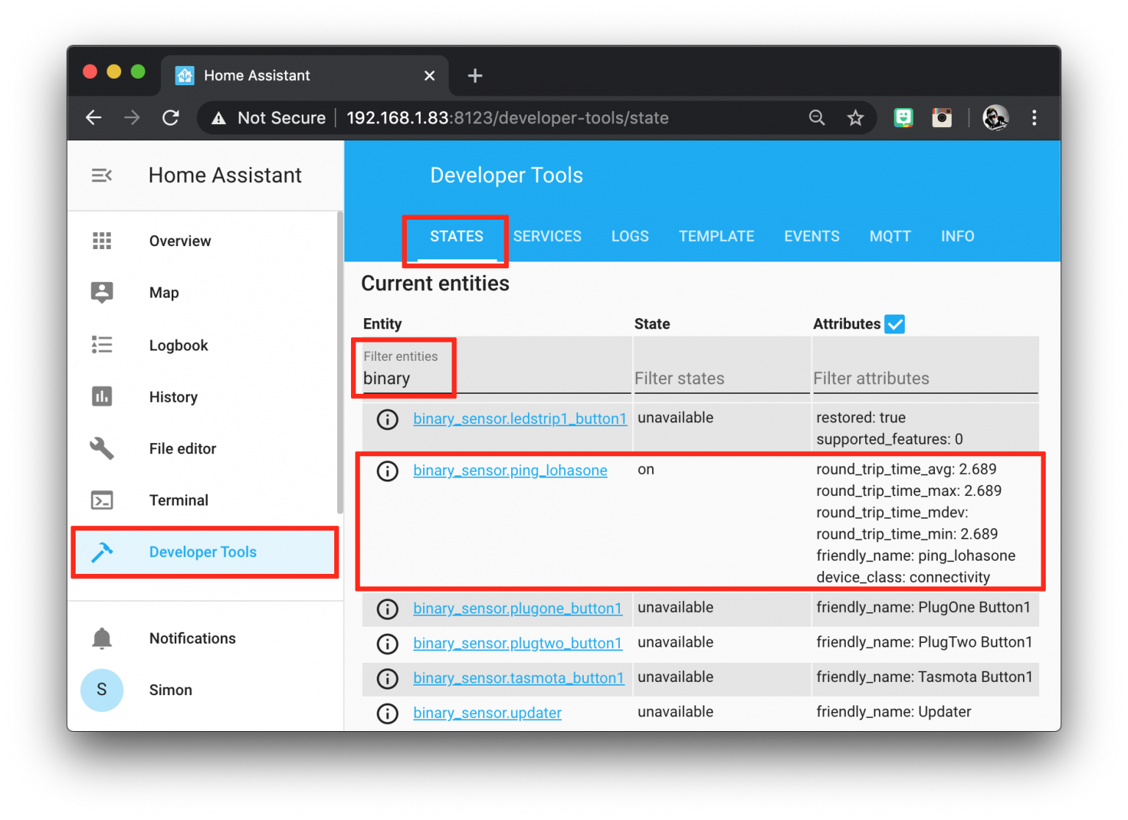
Task: Open the binary_sensor.tasmota_button1 link
Action: click(518, 678)
